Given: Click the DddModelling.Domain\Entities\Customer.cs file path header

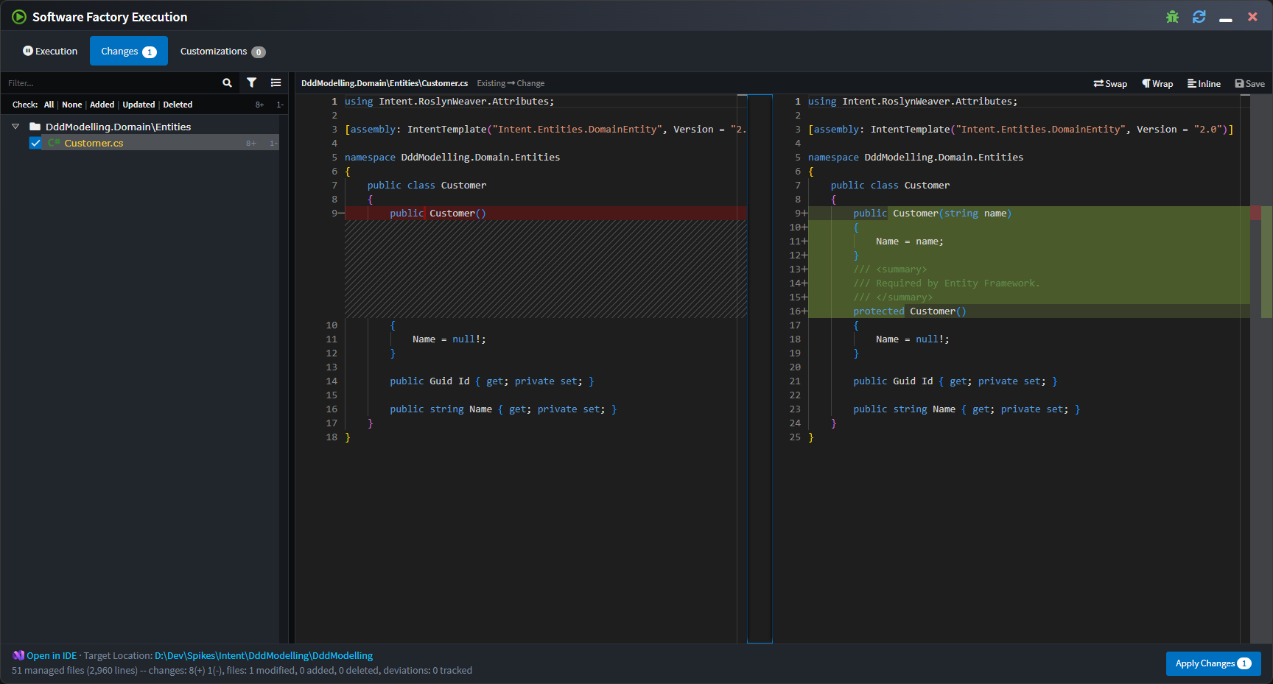Looking at the screenshot, I should [x=385, y=83].
